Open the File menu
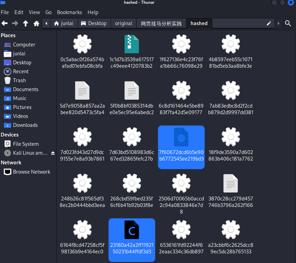Screen dimensions: 296x263 5,12
